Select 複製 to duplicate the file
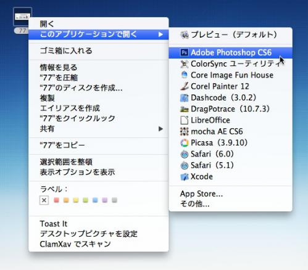Image resolution: width=308 pixels, height=270 pixels. [99, 98]
